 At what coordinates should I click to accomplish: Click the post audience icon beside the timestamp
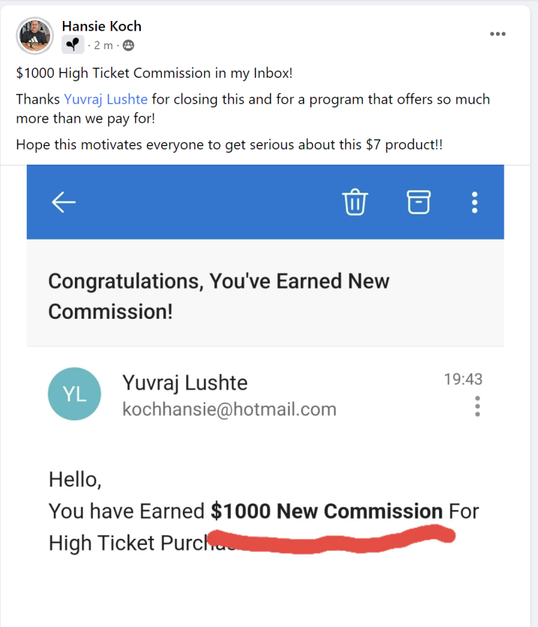(127, 46)
